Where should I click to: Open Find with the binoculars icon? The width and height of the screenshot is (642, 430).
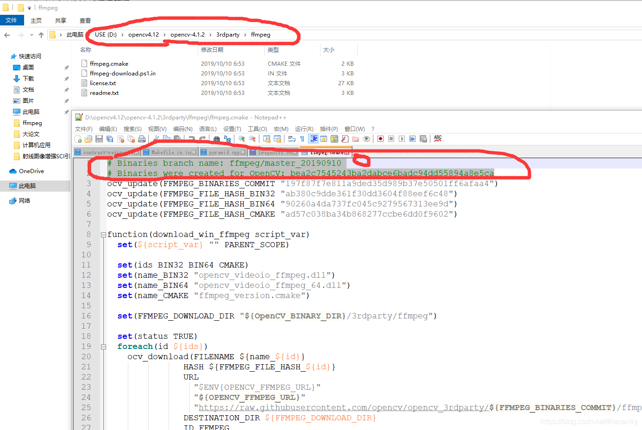(x=216, y=139)
